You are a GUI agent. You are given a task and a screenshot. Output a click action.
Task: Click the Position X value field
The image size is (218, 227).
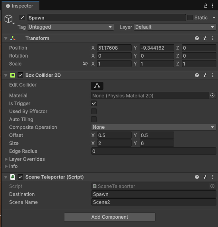coord(114,48)
